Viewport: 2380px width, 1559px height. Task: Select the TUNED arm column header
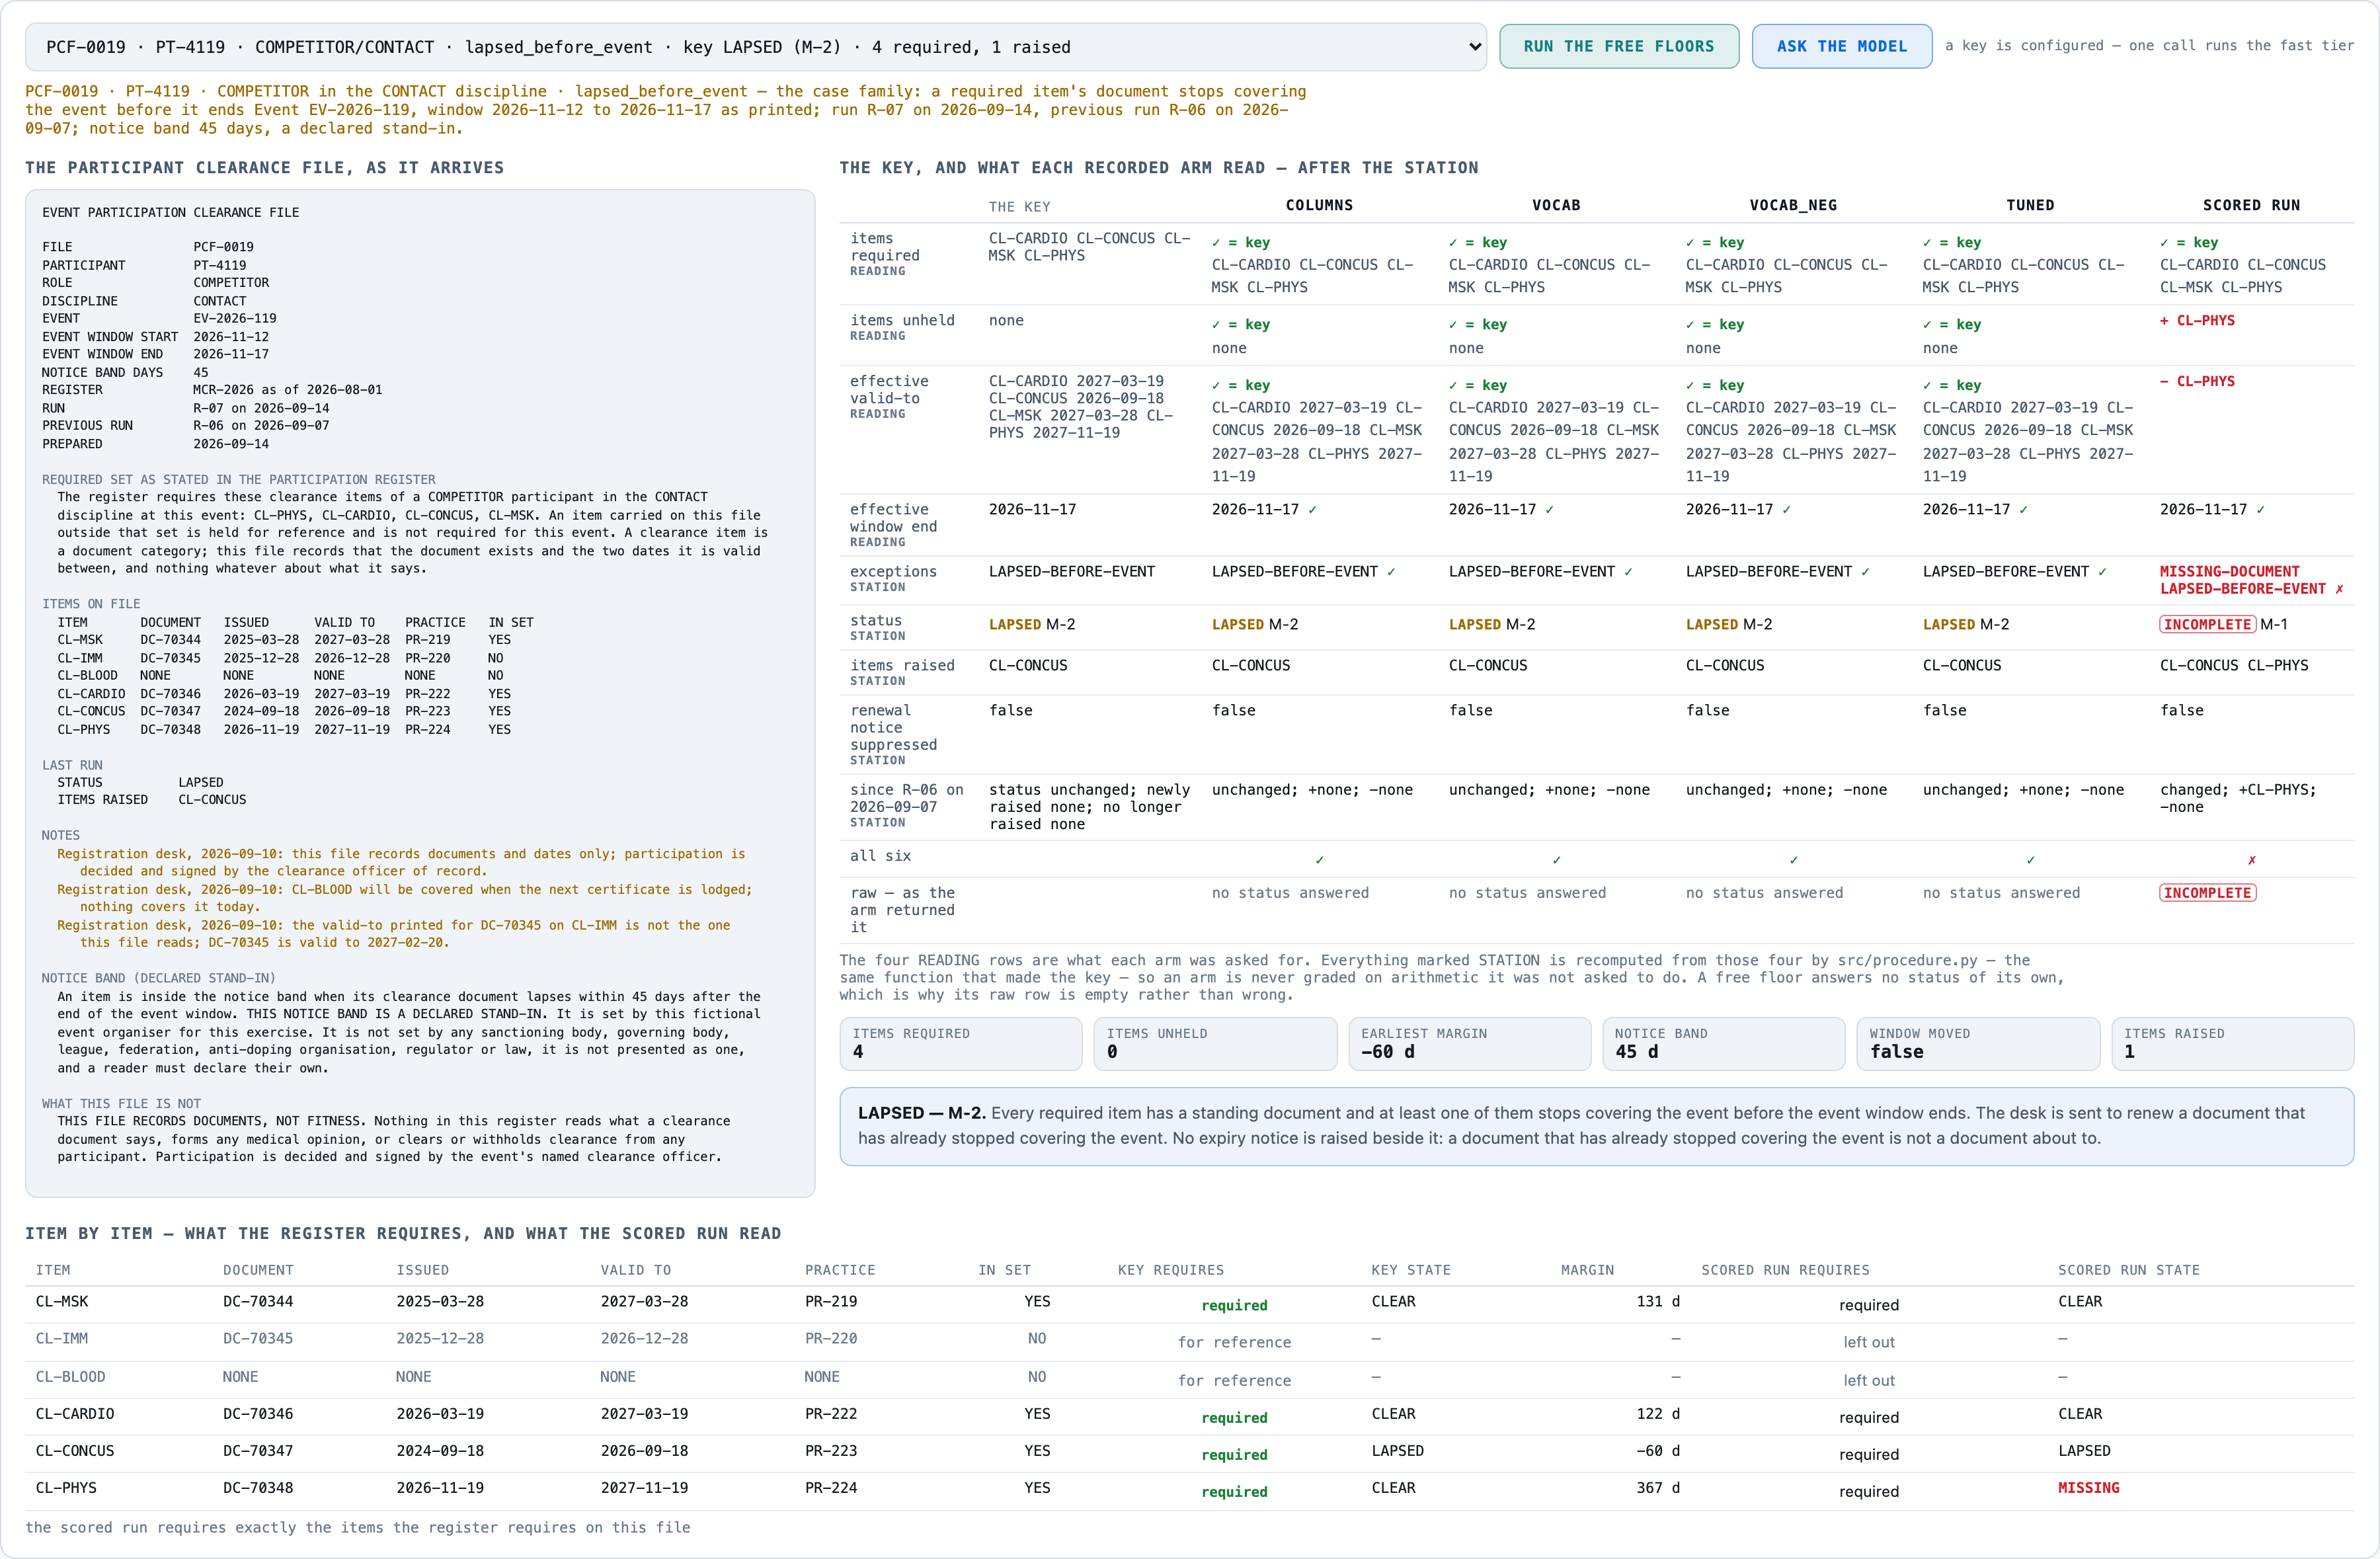tap(2030, 205)
